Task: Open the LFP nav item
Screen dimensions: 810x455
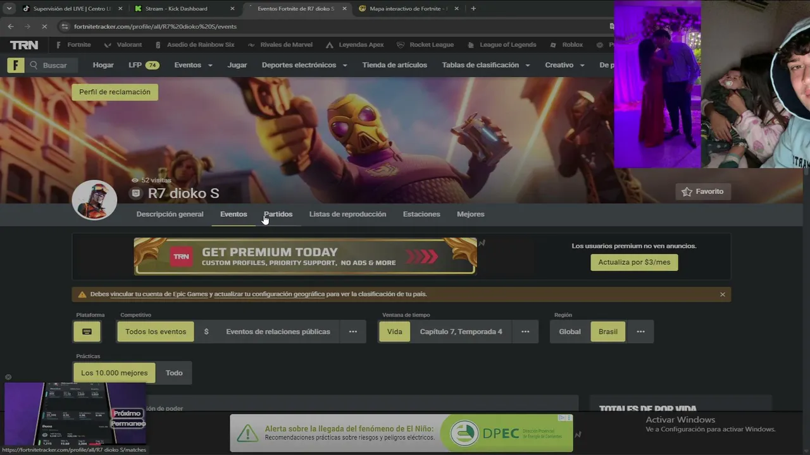Action: 144,65
